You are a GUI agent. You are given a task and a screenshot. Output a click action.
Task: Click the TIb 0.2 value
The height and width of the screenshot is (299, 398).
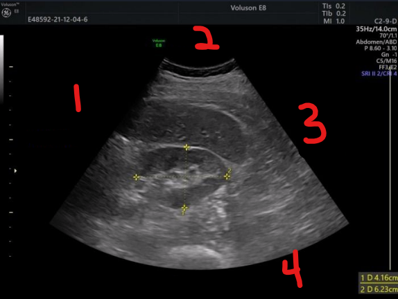tap(334, 13)
